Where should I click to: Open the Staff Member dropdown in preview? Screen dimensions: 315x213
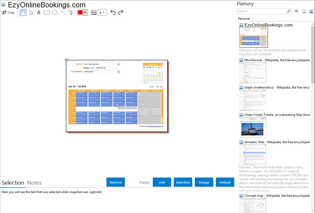tap(102, 72)
